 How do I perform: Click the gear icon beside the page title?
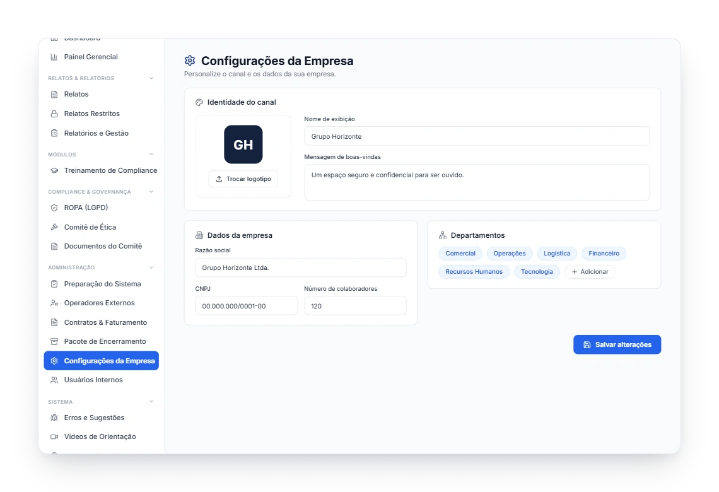click(190, 61)
